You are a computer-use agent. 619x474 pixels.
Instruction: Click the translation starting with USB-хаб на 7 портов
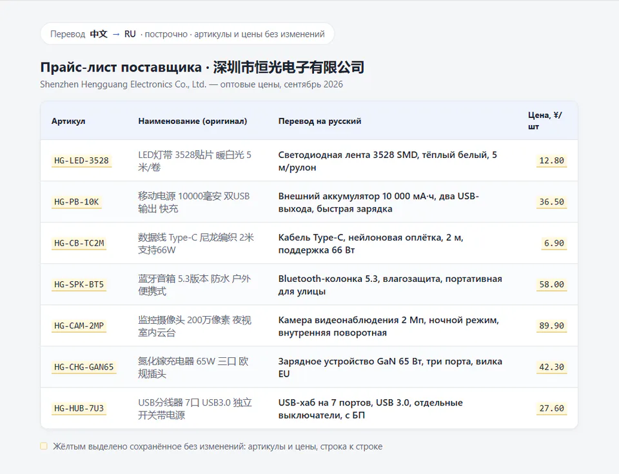[371, 408]
